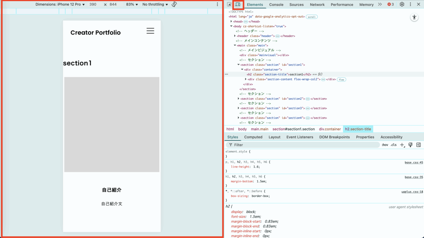The width and height of the screenshot is (424, 238).
Task: Open the 83% zoom level dropdown
Action: click(x=132, y=5)
